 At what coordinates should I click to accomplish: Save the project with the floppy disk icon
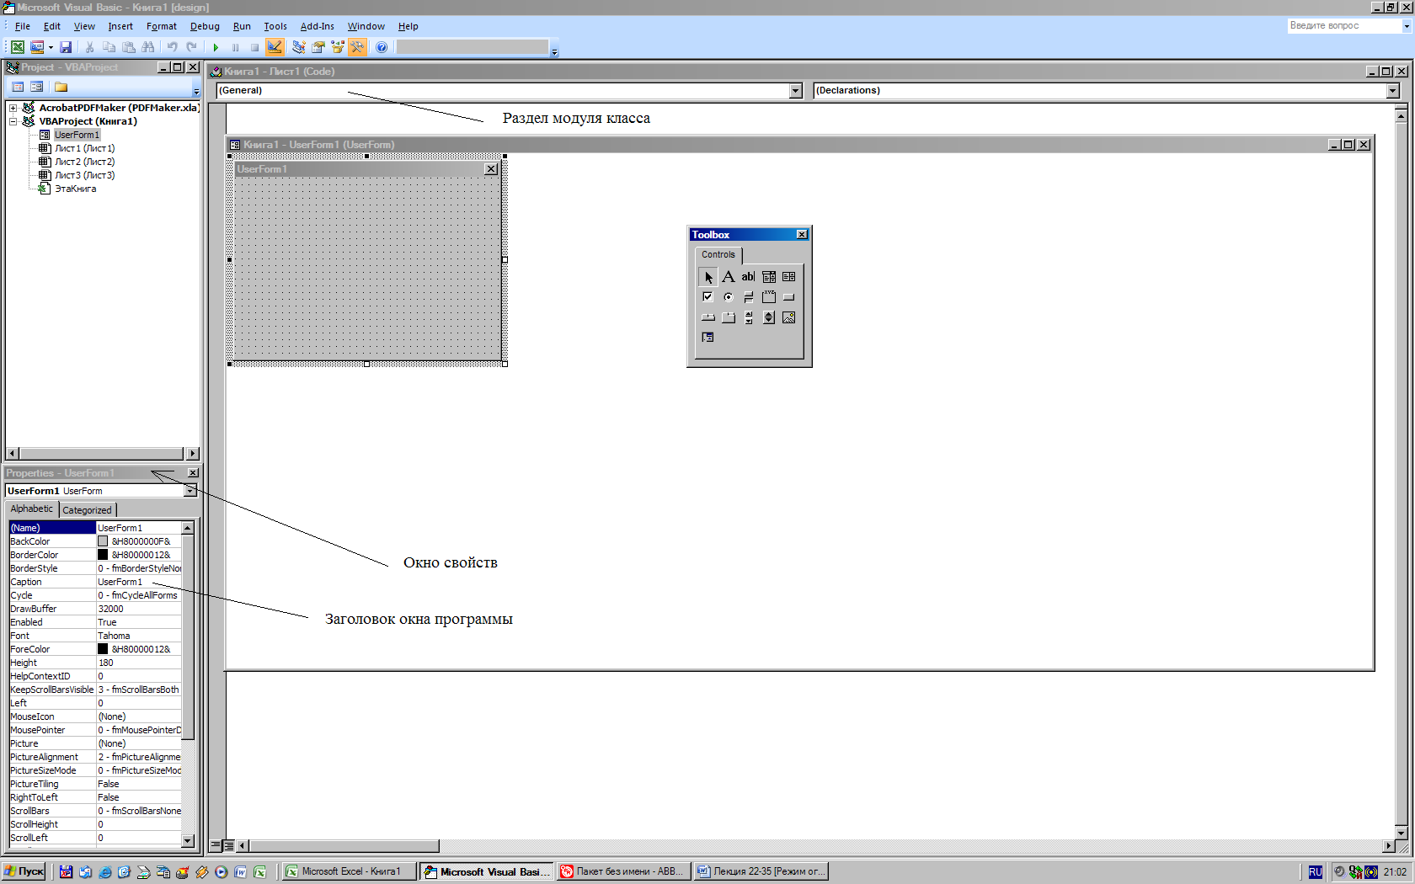[x=66, y=47]
